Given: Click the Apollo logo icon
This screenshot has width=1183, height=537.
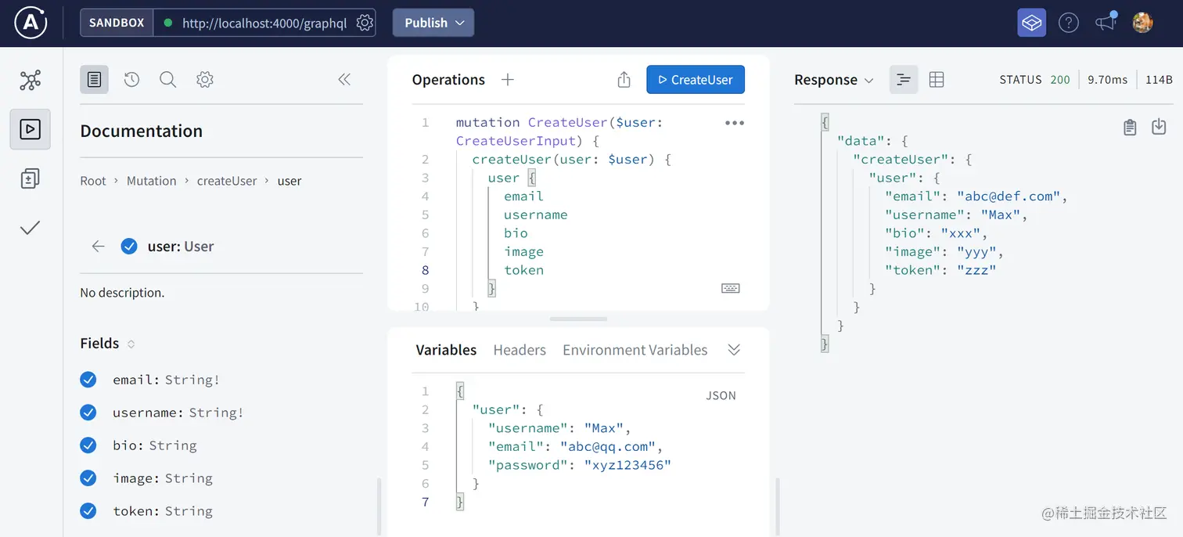Looking at the screenshot, I should (31, 23).
